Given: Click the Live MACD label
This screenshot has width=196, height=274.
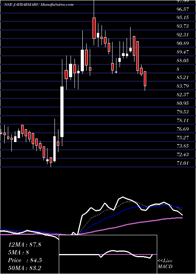Looking at the screenshot, I should 165,264.
